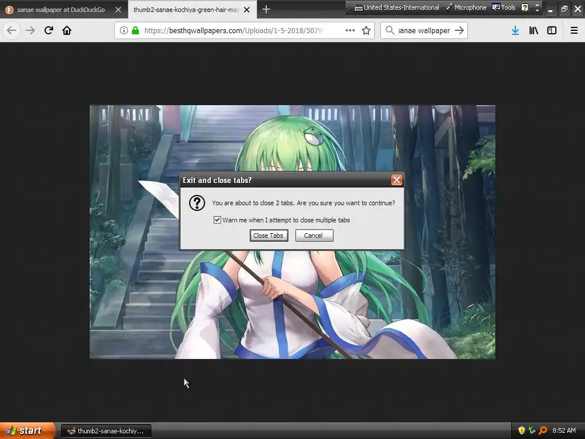Open a new tab with plus

coord(266,9)
